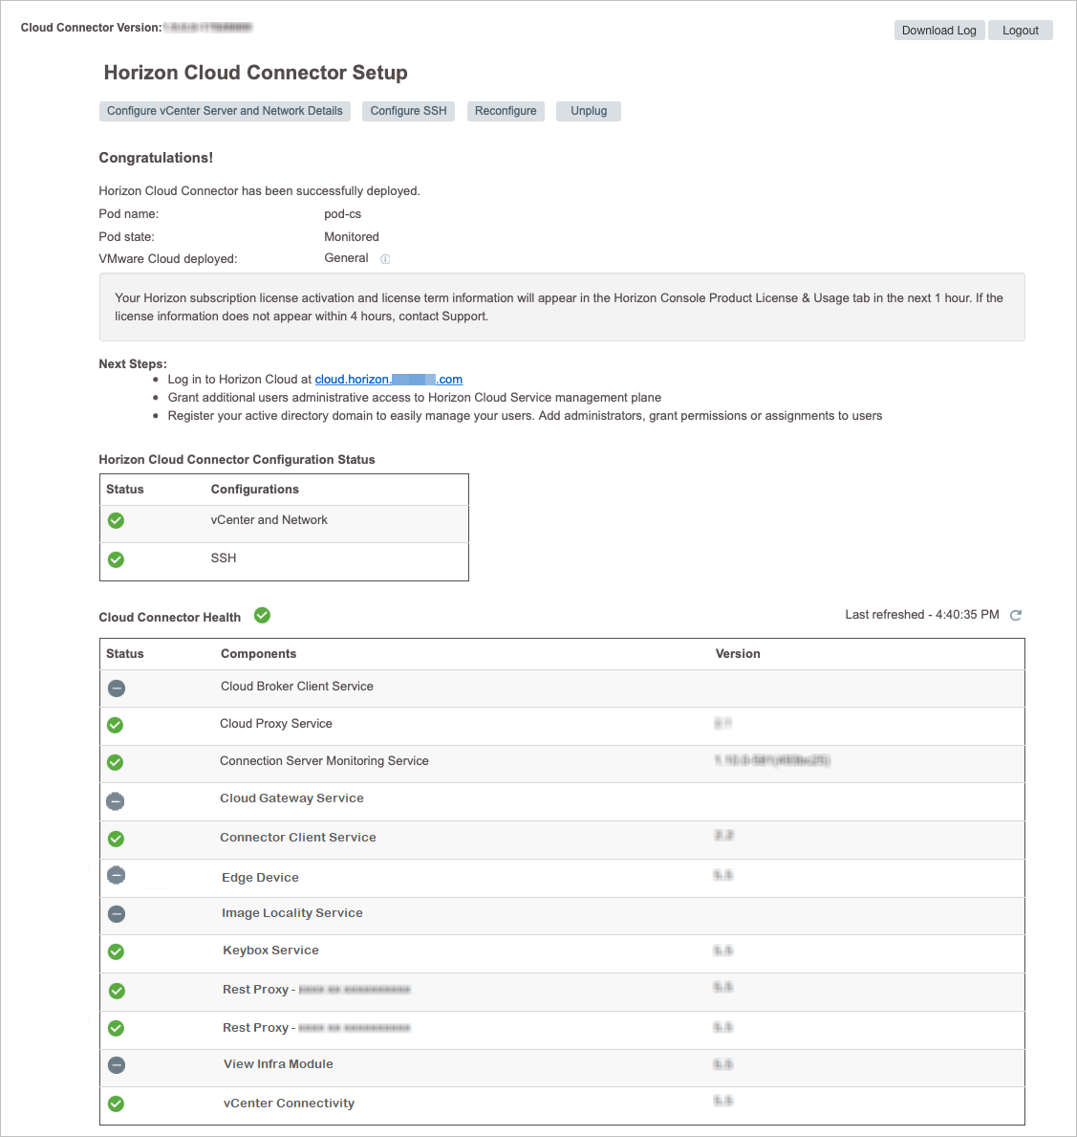Select the Connector Client Service text
Viewport: 1077px width, 1137px height.
[x=298, y=838]
